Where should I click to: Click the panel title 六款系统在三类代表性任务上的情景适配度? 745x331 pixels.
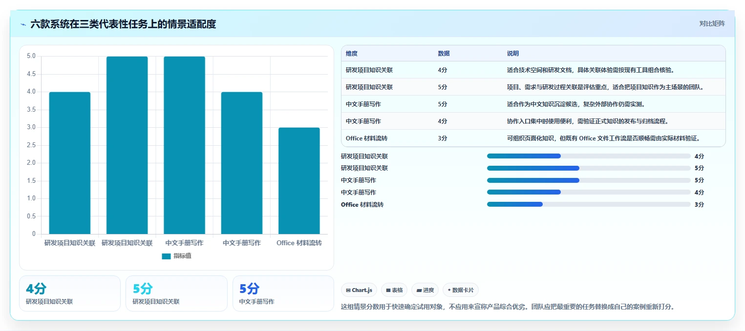pos(123,24)
